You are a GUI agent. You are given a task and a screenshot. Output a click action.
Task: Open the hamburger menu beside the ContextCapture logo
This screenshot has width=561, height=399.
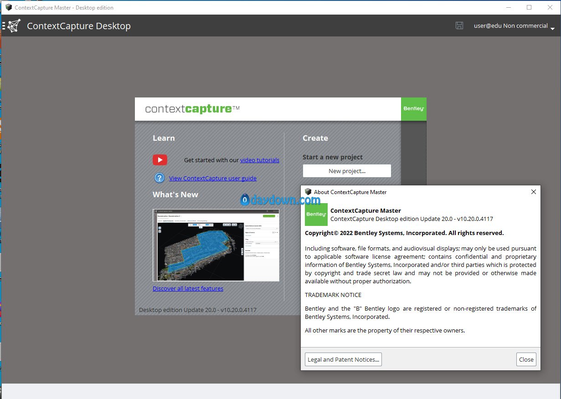(3, 26)
